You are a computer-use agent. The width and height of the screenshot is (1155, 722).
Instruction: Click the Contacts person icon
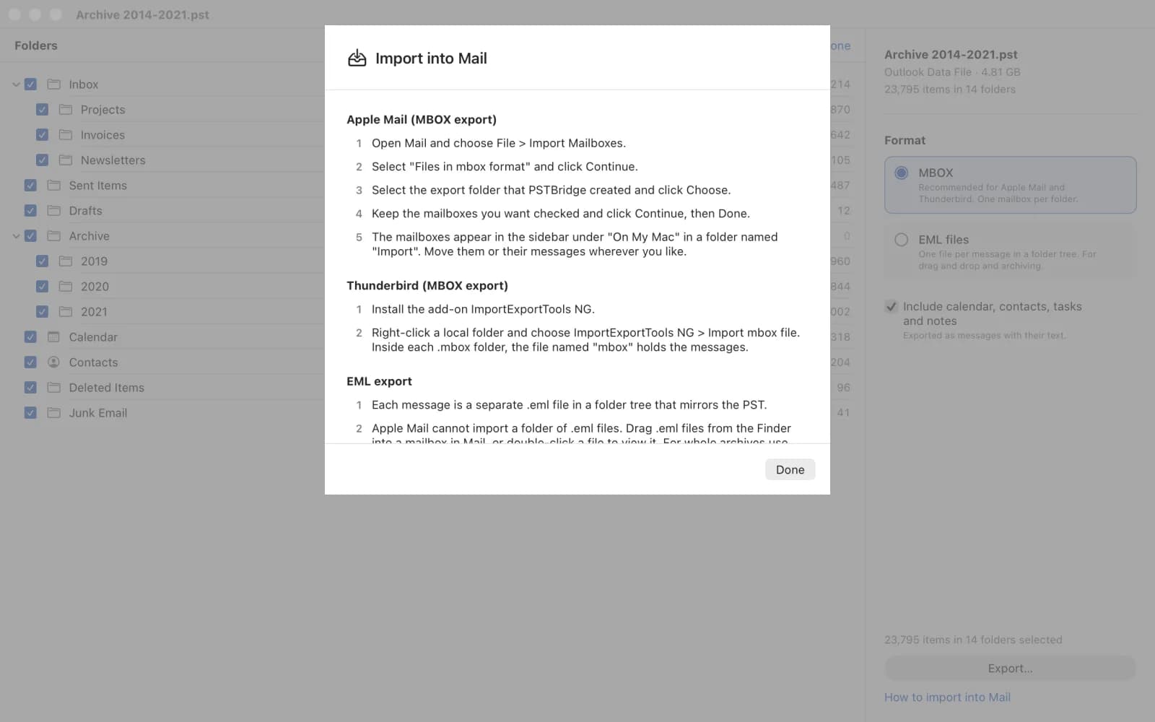53,362
